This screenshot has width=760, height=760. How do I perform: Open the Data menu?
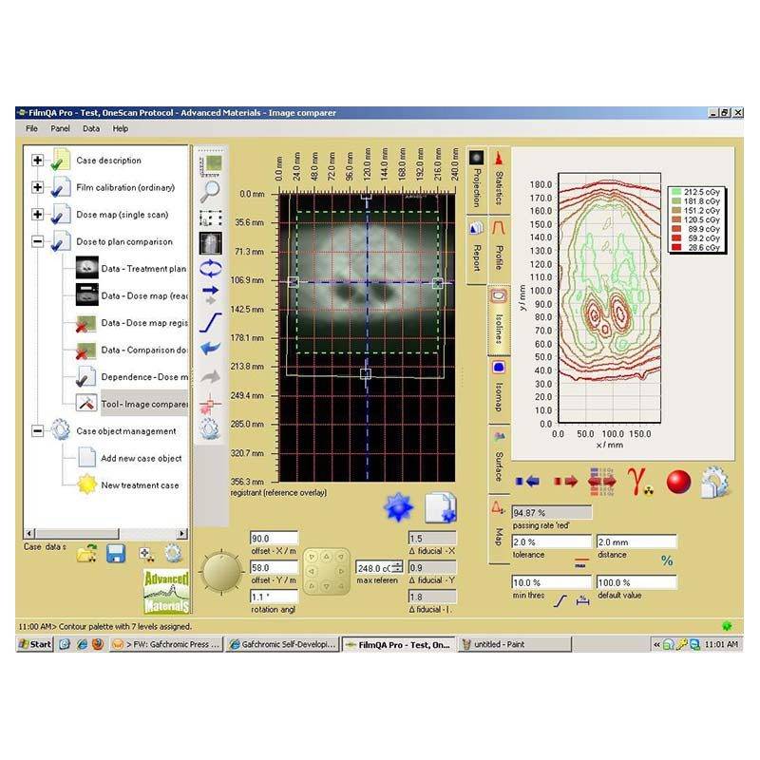[x=91, y=128]
